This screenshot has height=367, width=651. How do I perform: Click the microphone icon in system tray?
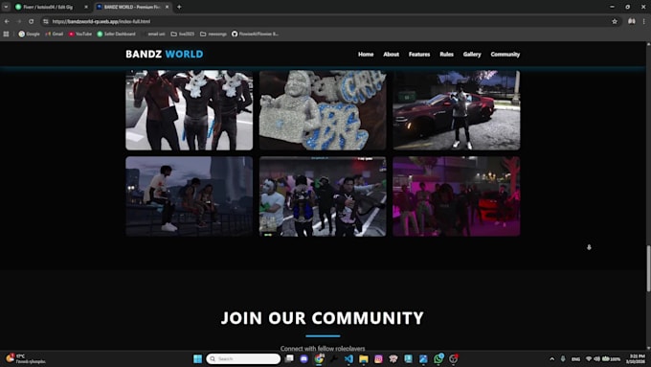click(563, 358)
